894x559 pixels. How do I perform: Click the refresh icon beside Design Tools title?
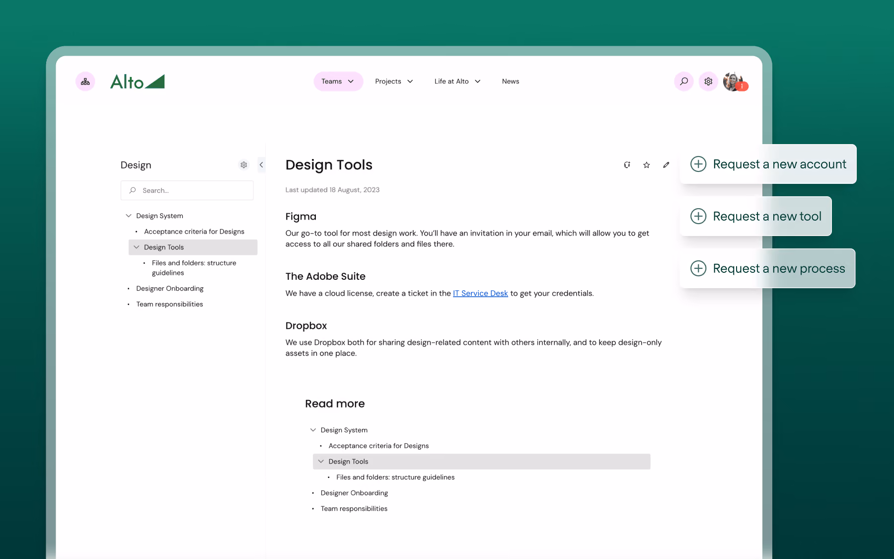(x=627, y=165)
